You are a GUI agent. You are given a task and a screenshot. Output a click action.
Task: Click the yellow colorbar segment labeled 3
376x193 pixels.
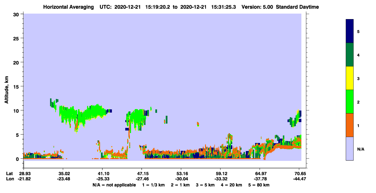(x=350, y=78)
